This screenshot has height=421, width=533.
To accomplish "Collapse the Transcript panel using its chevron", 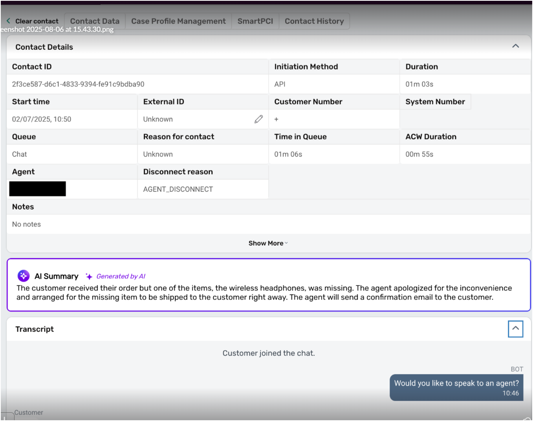I will [x=515, y=329].
